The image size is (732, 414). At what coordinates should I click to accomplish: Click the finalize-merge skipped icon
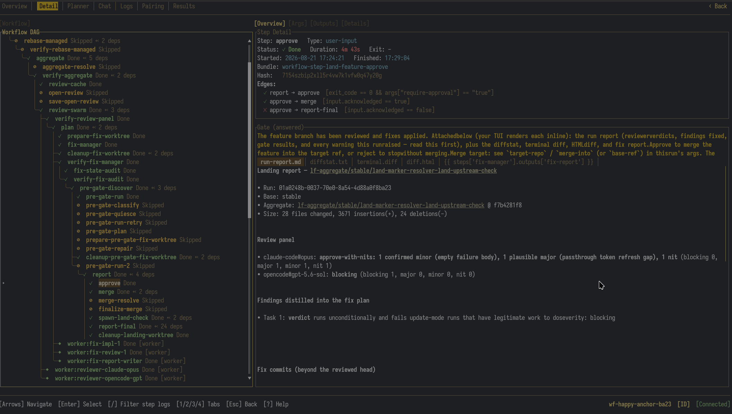pos(91,309)
